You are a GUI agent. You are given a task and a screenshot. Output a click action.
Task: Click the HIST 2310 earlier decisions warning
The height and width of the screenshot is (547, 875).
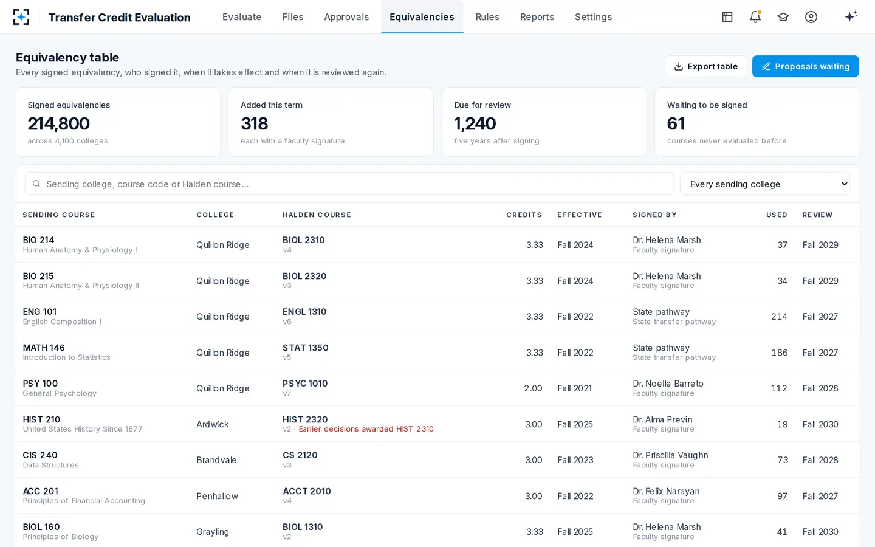tap(366, 429)
